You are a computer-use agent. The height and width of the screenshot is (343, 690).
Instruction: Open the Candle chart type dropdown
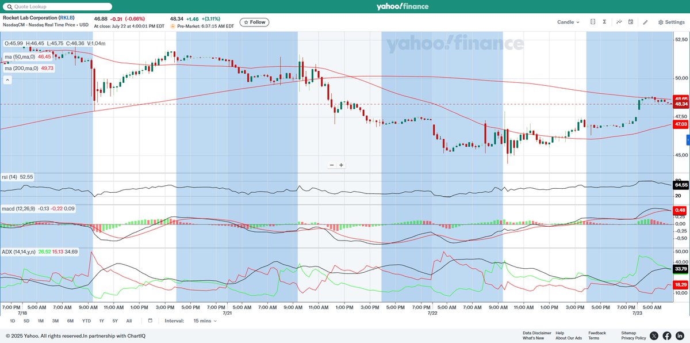point(568,22)
